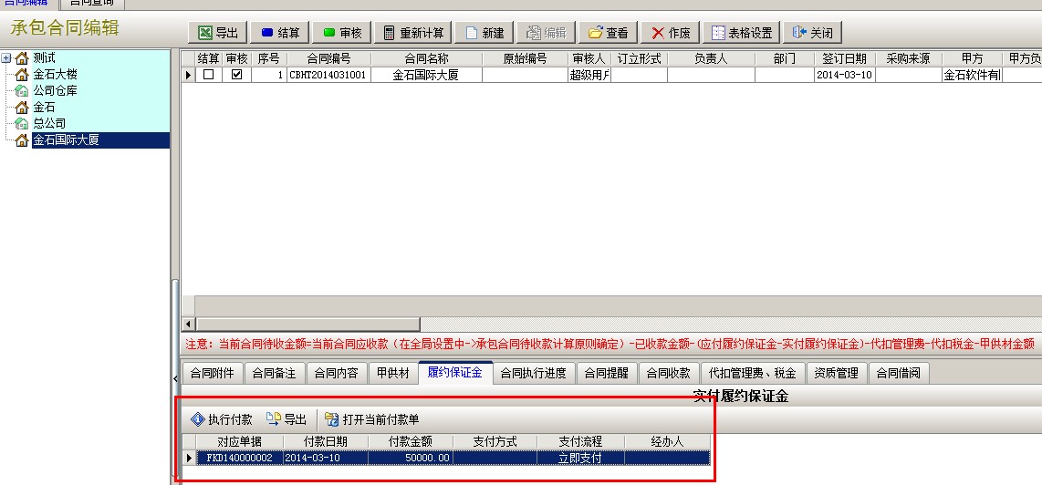1042x485 pixels.
Task: Toggle the 审核 checkbox in contract row
Action: pos(237,75)
